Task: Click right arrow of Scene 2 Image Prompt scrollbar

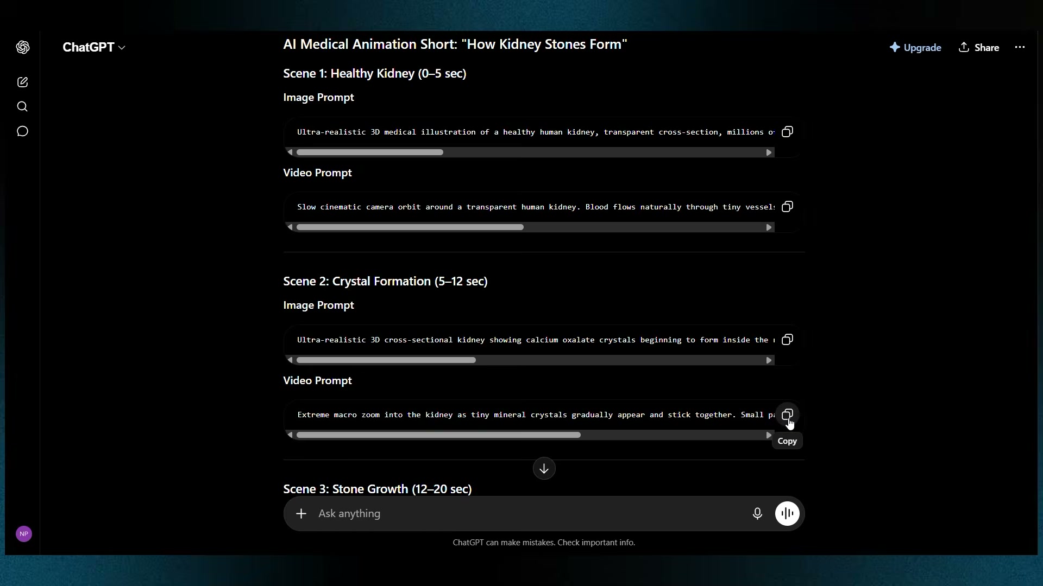Action: tap(769, 360)
